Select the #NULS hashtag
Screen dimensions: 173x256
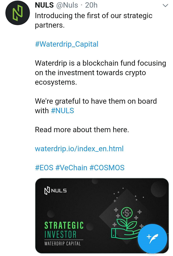(x=63, y=111)
